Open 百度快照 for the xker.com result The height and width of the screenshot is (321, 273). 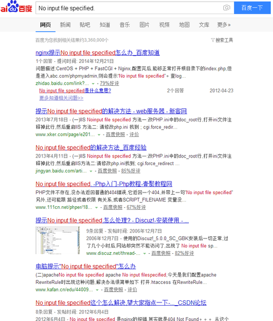(115, 135)
